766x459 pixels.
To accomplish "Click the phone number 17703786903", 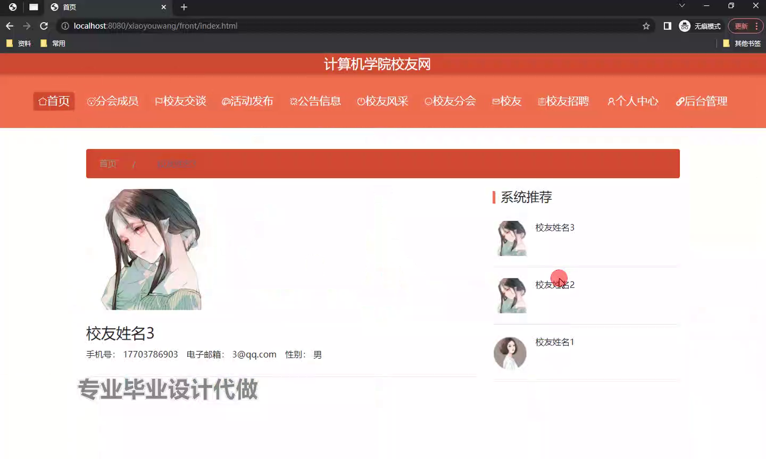I will pyautogui.click(x=151, y=354).
